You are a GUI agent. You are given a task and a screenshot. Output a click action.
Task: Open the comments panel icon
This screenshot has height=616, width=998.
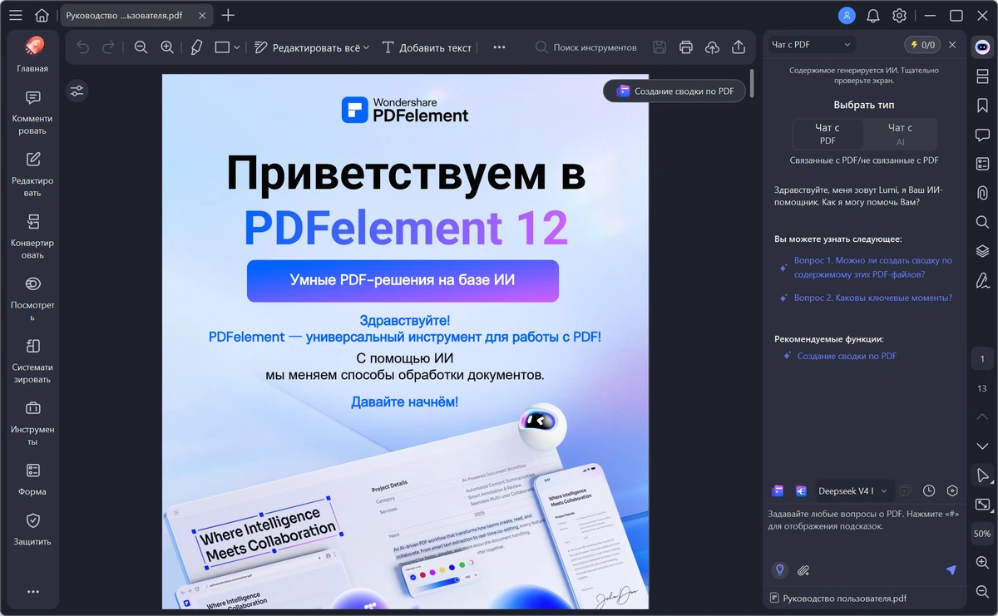(x=982, y=135)
